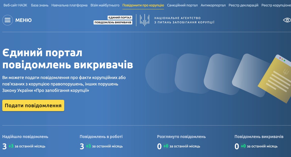Open «Санкційний портал» link

[182, 5]
